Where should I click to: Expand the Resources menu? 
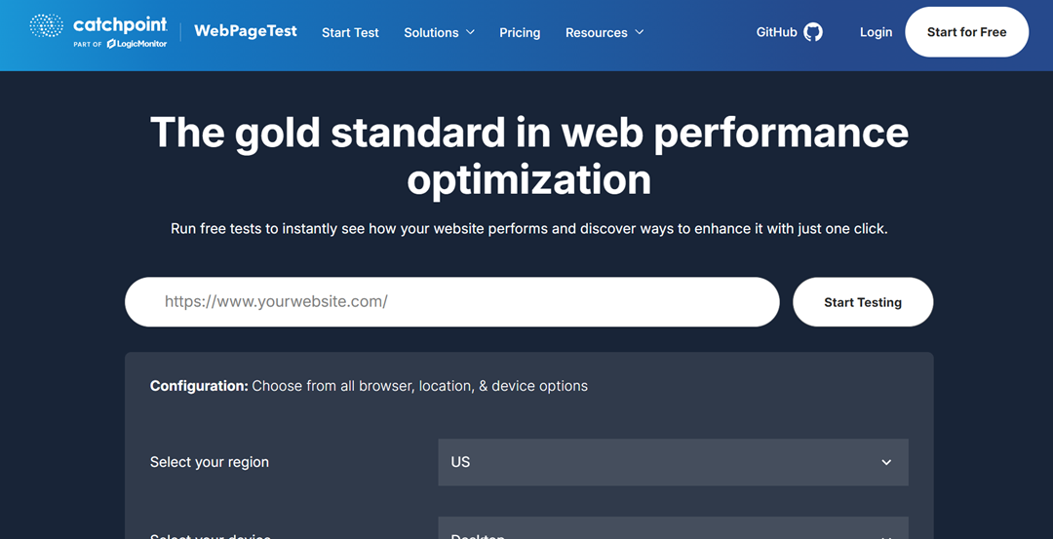click(604, 32)
